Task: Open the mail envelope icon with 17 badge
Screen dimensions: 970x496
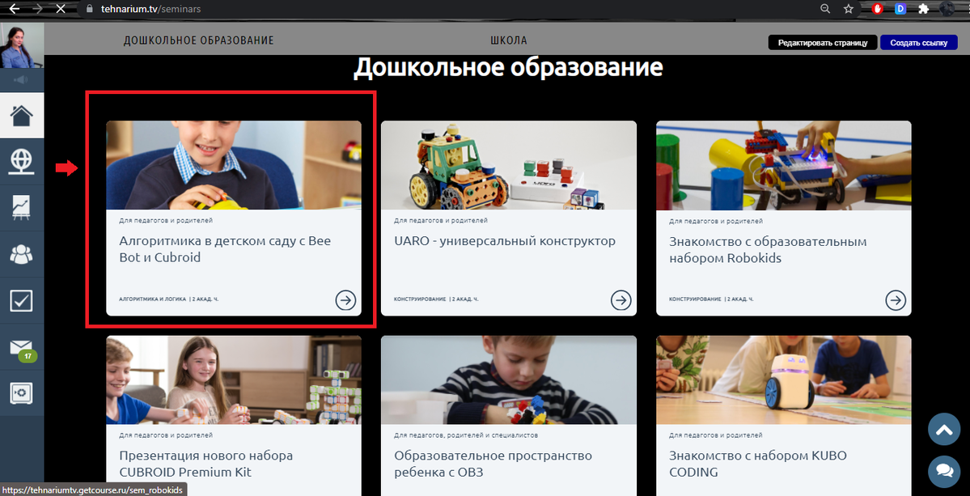Action: [22, 348]
